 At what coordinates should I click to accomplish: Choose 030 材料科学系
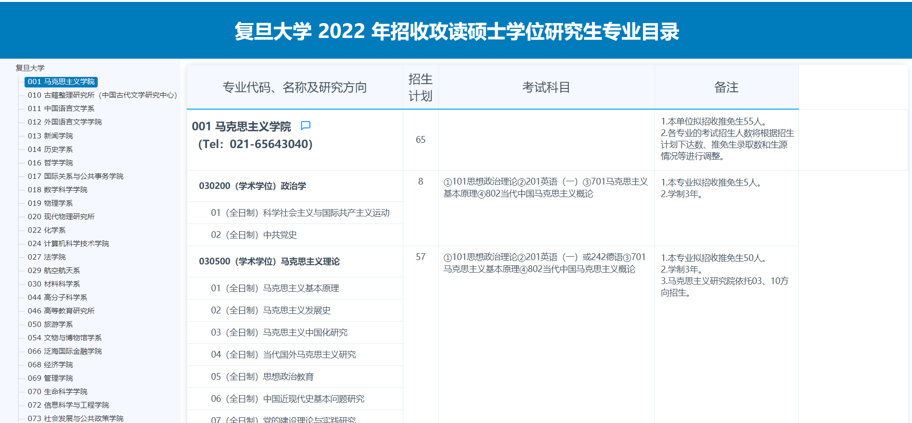(54, 284)
